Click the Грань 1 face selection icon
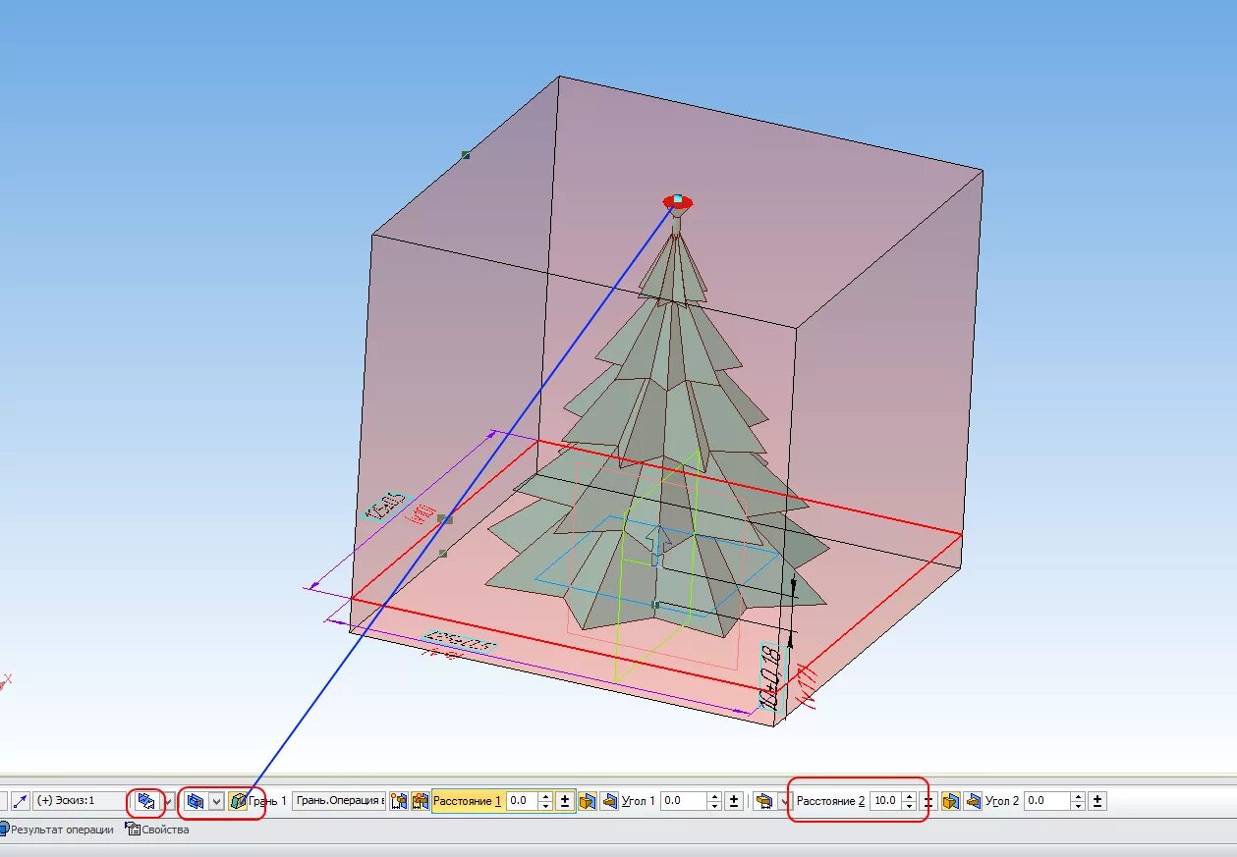The width and height of the screenshot is (1237, 857). (238, 801)
